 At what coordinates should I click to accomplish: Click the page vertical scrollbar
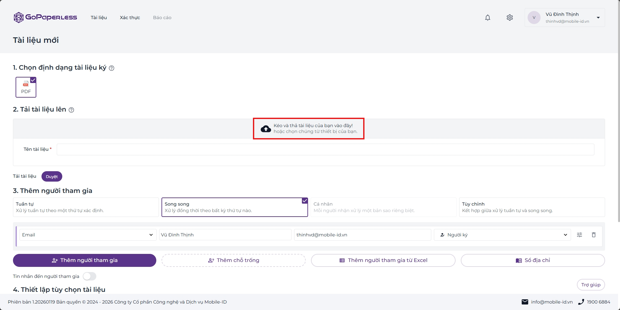[x=619, y=111]
